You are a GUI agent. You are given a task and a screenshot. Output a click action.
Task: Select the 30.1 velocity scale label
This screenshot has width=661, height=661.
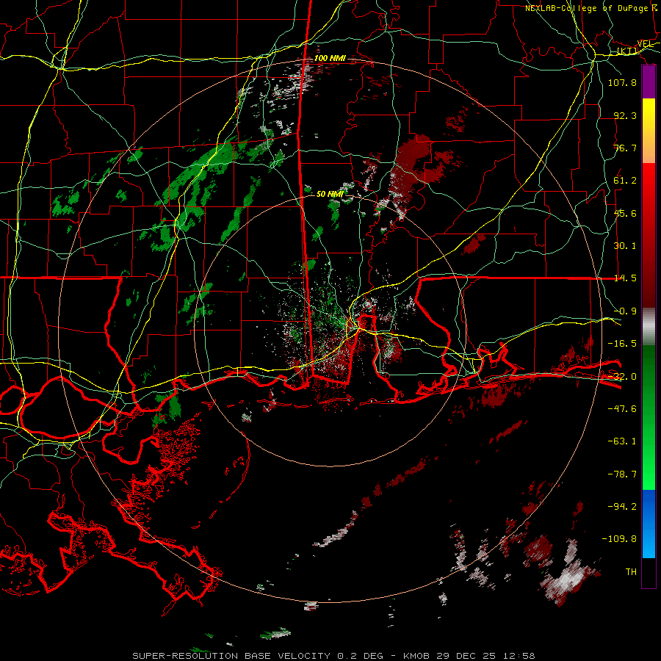pos(625,246)
